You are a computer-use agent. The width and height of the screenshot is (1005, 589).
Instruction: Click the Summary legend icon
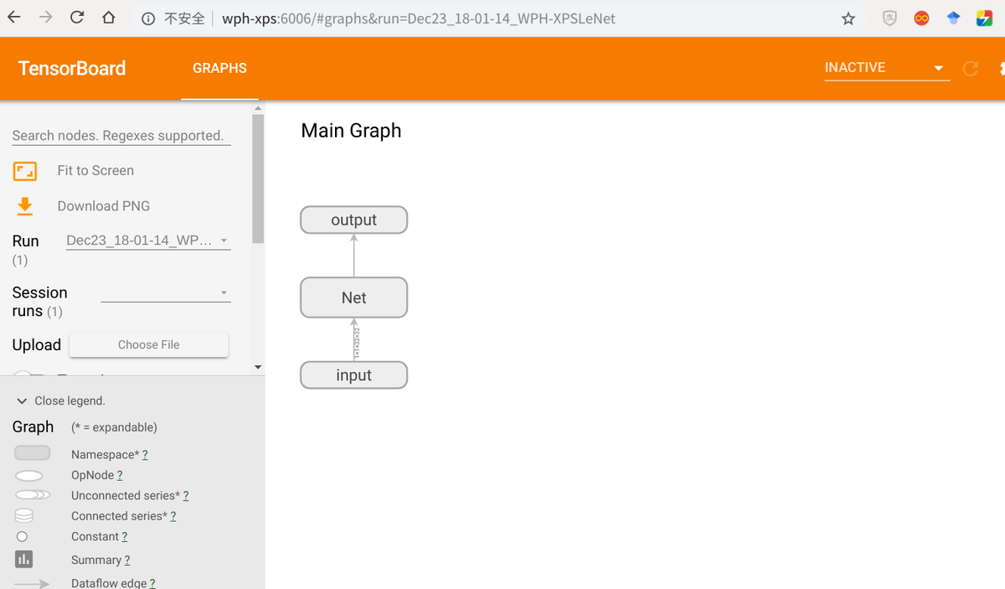[23, 559]
